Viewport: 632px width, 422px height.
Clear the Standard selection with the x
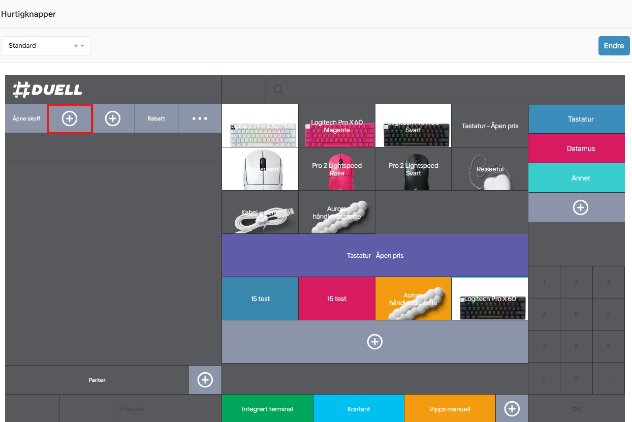point(76,46)
